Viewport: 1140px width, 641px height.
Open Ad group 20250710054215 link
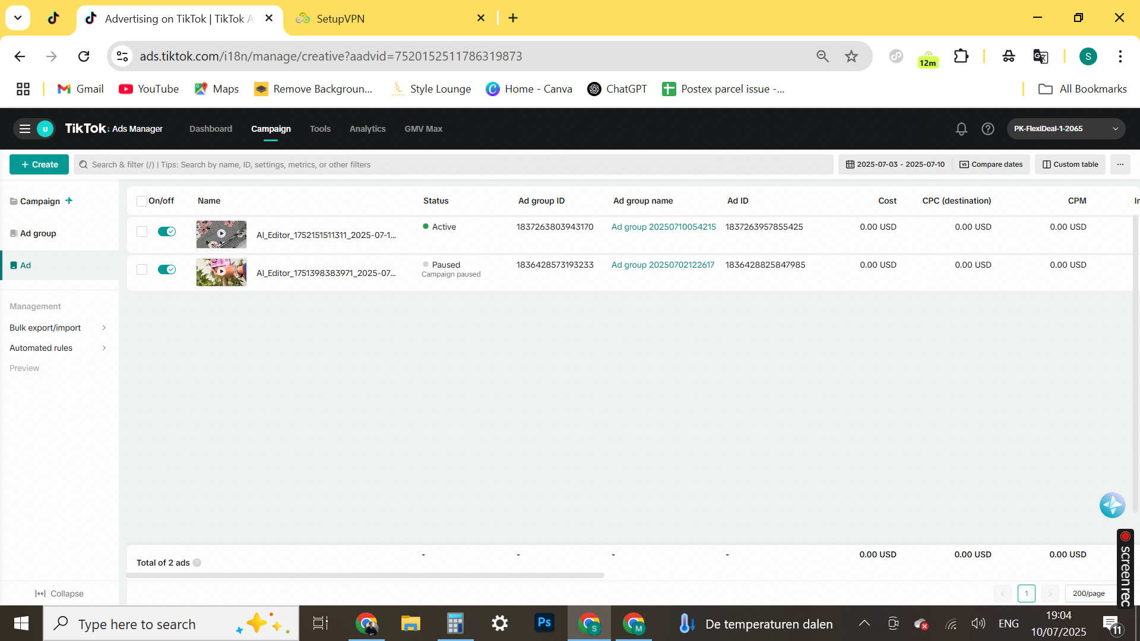point(664,227)
